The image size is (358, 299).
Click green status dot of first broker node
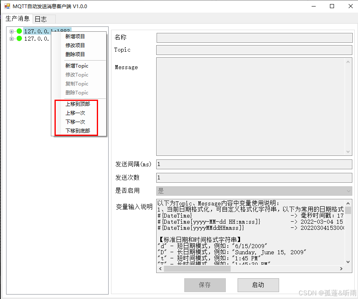[19, 31]
